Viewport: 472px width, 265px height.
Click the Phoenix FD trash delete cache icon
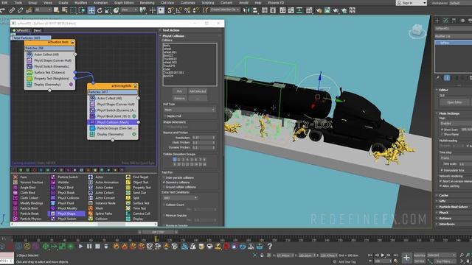106,247
